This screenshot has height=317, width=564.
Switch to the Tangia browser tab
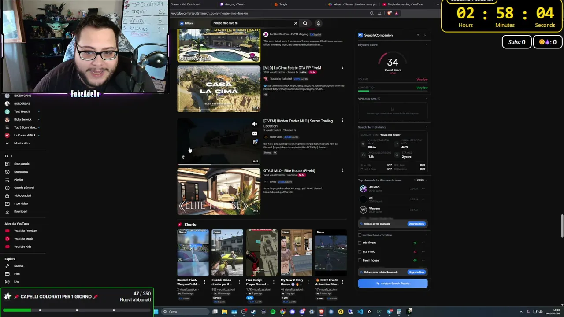coord(283,4)
